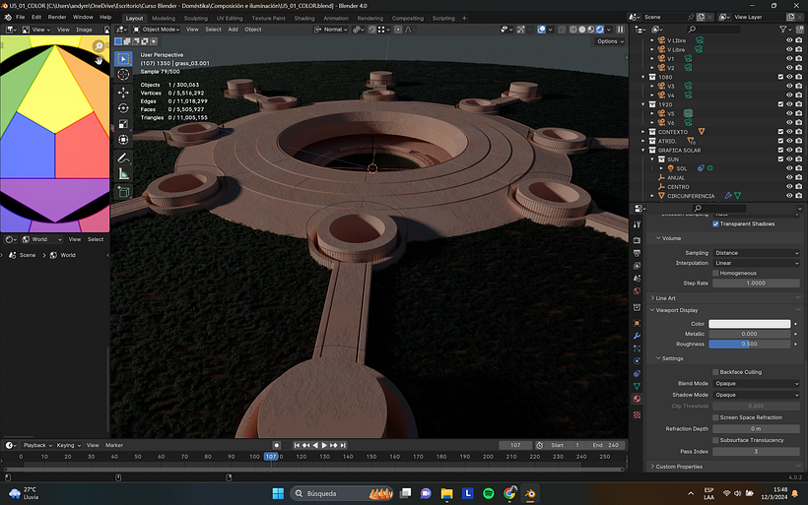Switch viewport to wireframe shading
The height and width of the screenshot is (505, 808).
(x=573, y=30)
